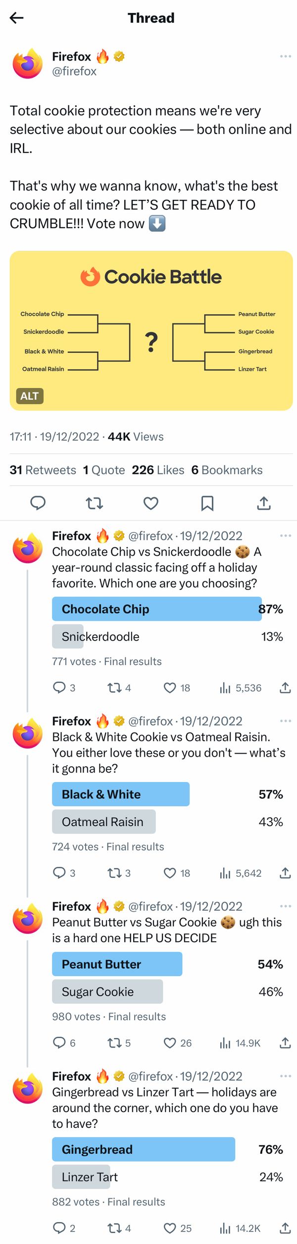297x1244 pixels.
Task: Retweet the main Cookie Battle tweet
Action: [95, 503]
